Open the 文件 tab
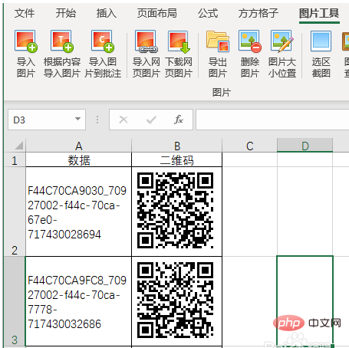The width and height of the screenshot is (349, 348). [x=25, y=13]
